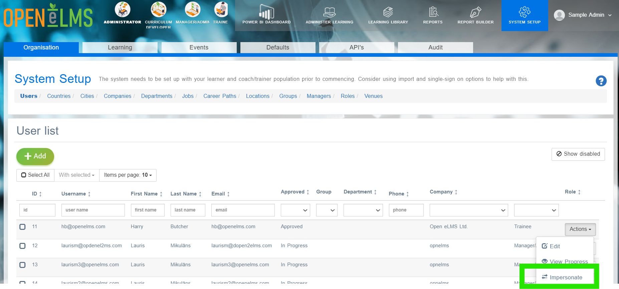Viewport: 619px width, 289px height.
Task: Switch to the Learning tab
Action: click(x=120, y=47)
